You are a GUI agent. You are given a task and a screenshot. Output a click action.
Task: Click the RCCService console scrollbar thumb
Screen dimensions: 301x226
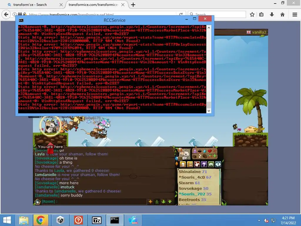click(x=209, y=105)
